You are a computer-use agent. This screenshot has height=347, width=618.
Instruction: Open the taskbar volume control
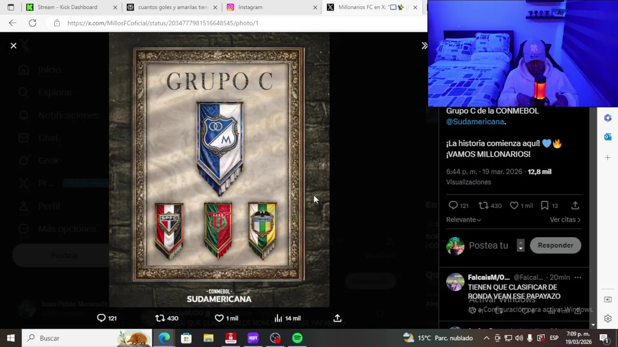519,338
